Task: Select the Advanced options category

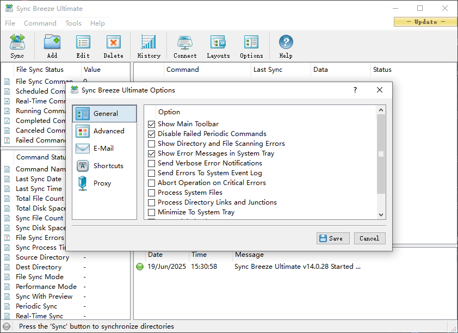Action: coord(104,131)
